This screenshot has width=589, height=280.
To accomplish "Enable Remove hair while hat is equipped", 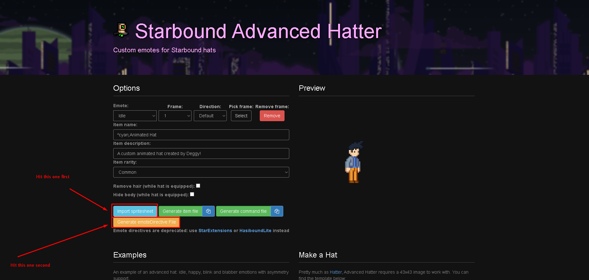I will tap(198, 186).
